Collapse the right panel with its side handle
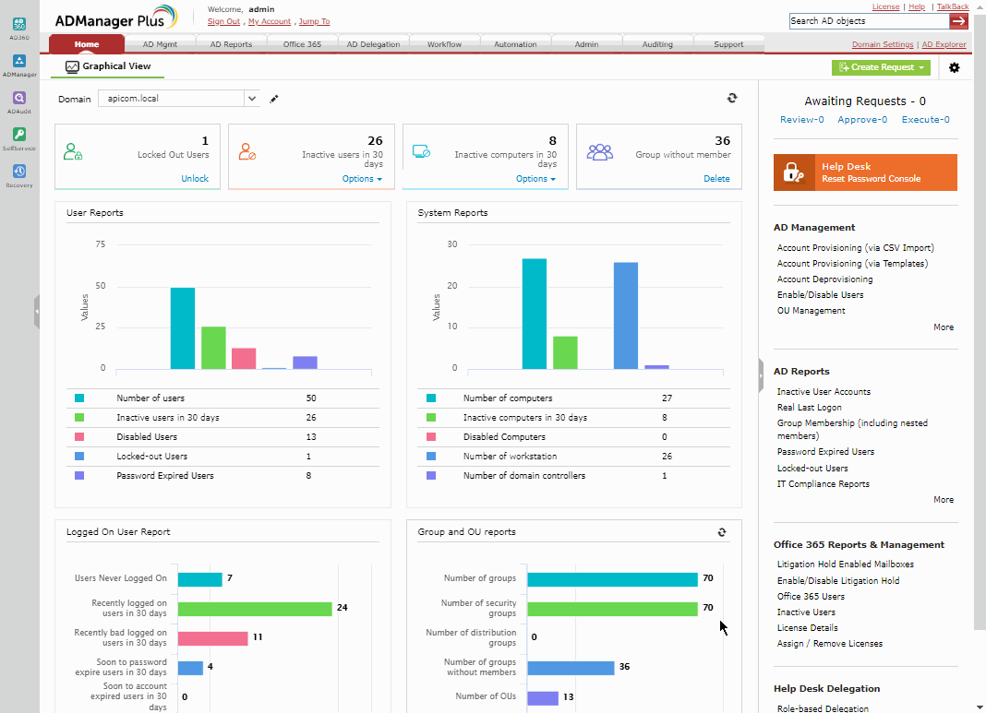The image size is (986, 713). tap(761, 375)
